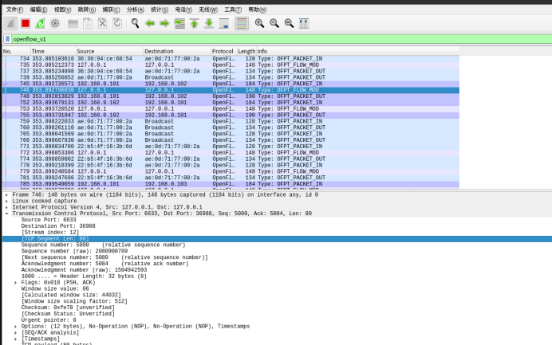Expand [Timestamps] node
This screenshot has height=345, width=552.
click(15, 339)
